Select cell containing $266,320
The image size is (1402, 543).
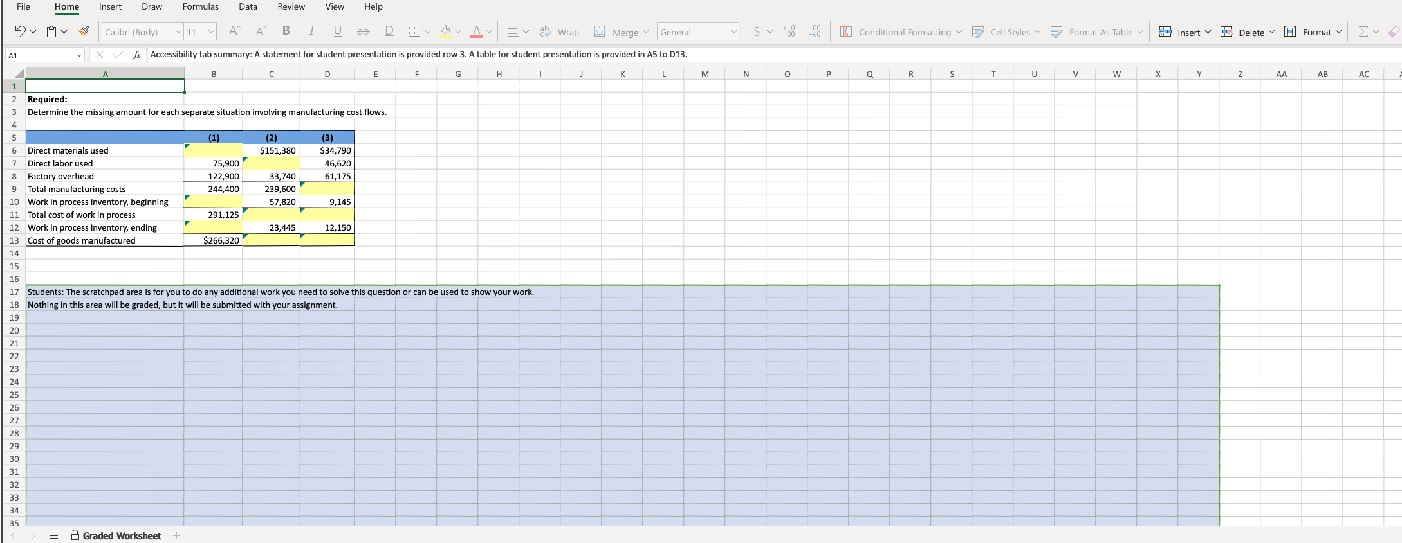[x=213, y=240]
